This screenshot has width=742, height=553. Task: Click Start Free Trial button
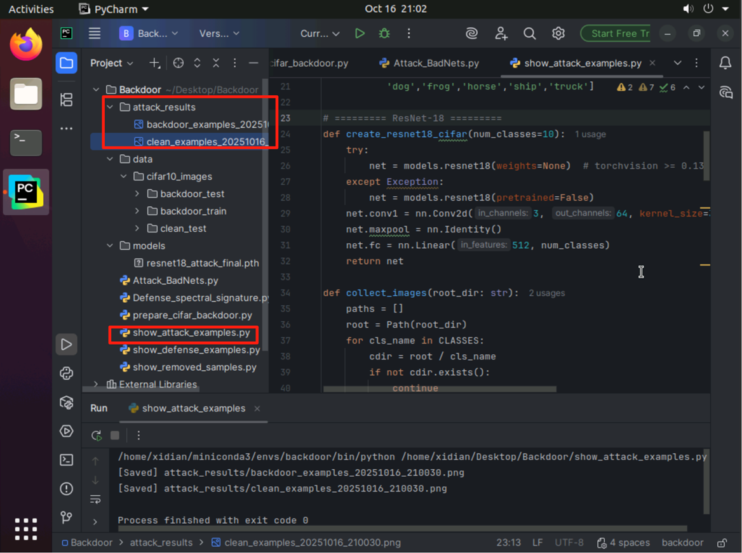[616, 34]
